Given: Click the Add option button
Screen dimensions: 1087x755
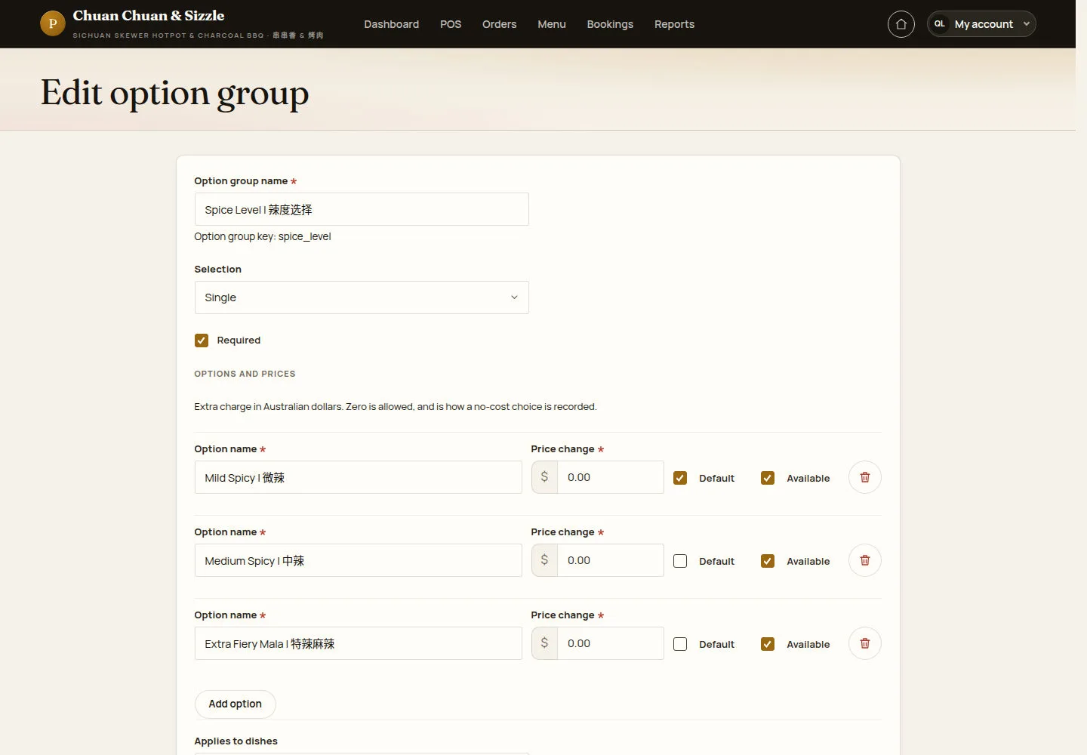Looking at the screenshot, I should coord(236,704).
